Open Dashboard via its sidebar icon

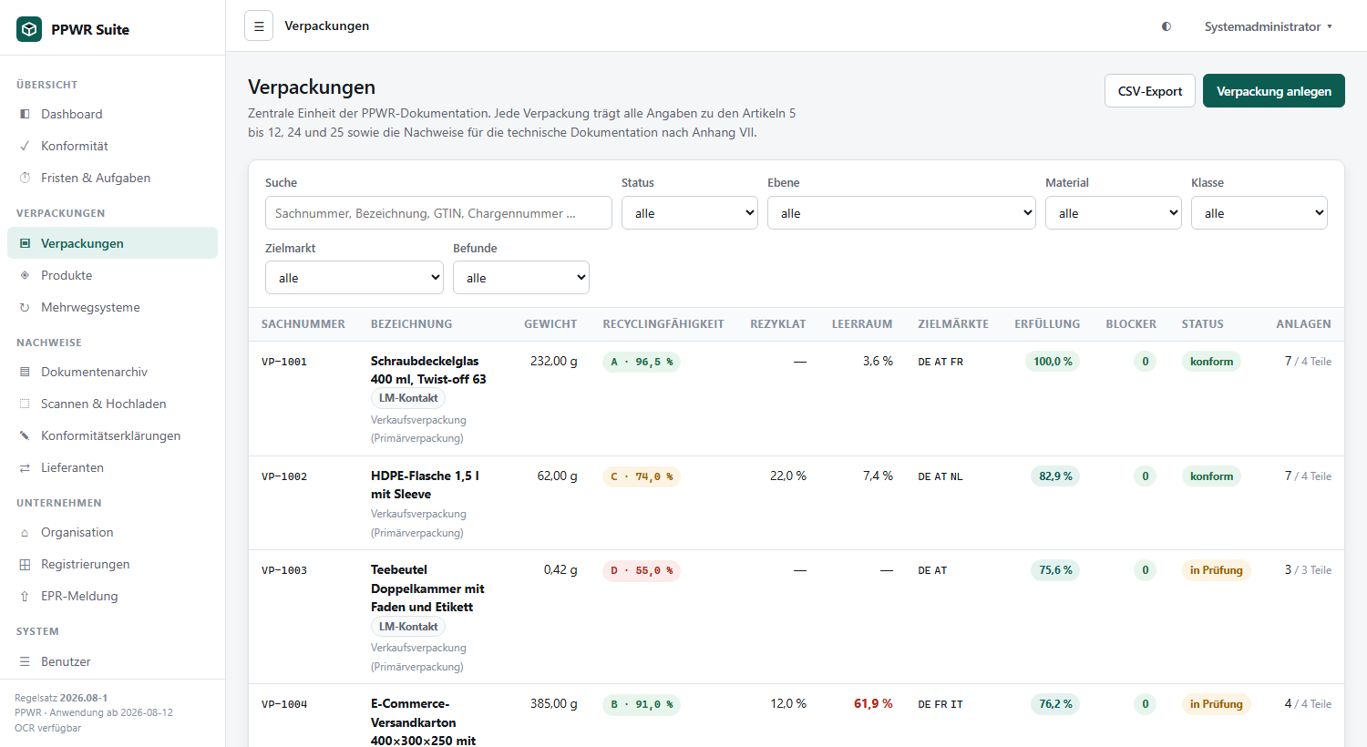coord(25,114)
